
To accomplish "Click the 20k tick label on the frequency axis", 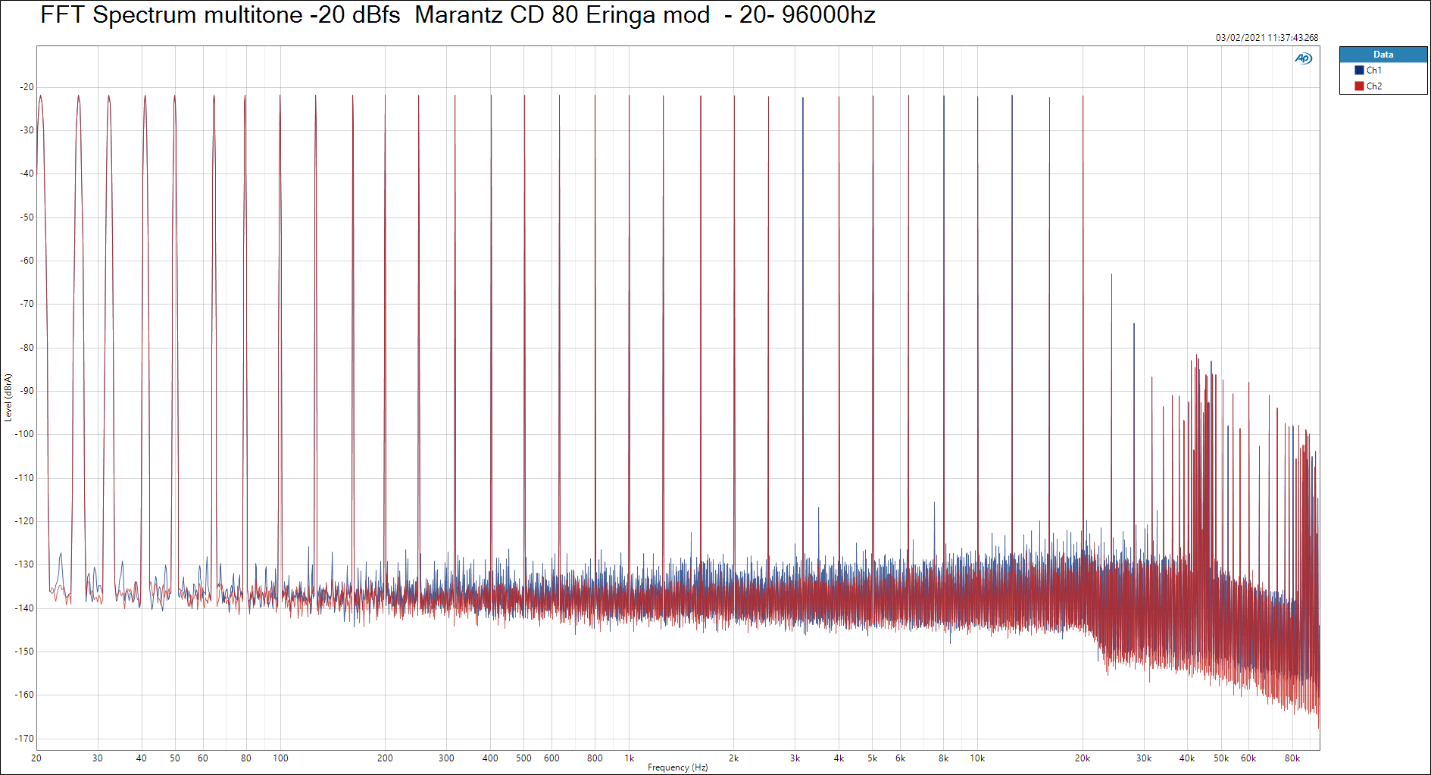I will click(x=1083, y=758).
